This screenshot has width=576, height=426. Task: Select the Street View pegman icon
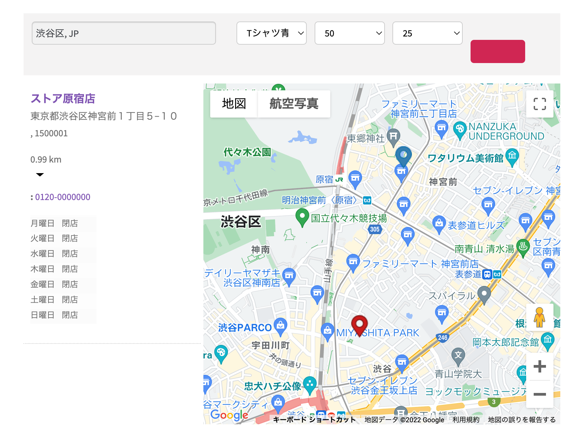coord(540,317)
